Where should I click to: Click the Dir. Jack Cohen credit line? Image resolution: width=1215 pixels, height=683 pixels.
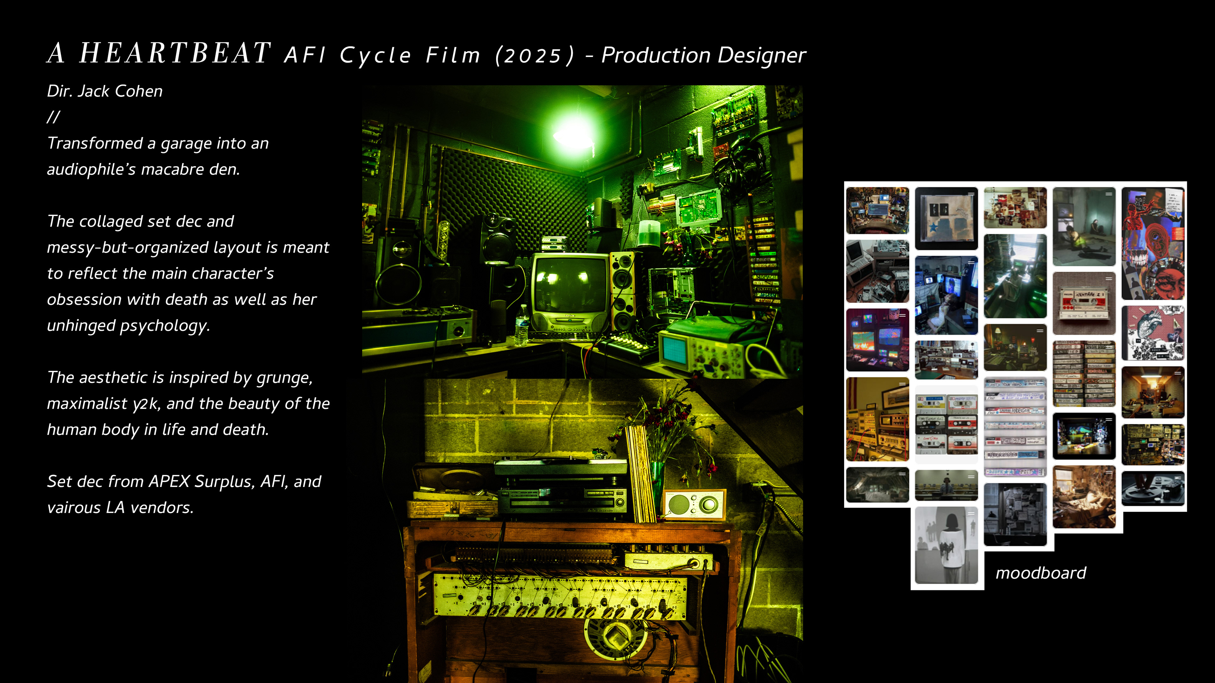tap(105, 91)
